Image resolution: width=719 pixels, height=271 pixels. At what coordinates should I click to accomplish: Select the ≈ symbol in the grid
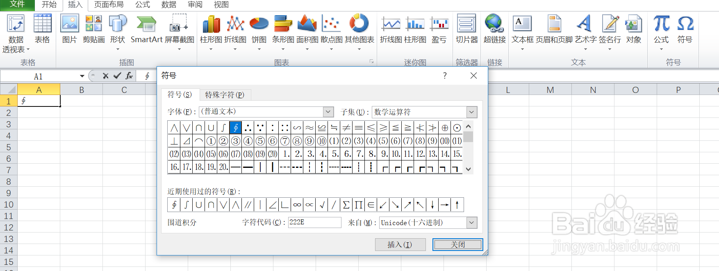309,128
